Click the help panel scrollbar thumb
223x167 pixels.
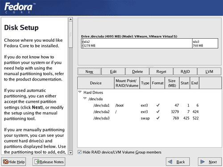[x=70, y=34]
